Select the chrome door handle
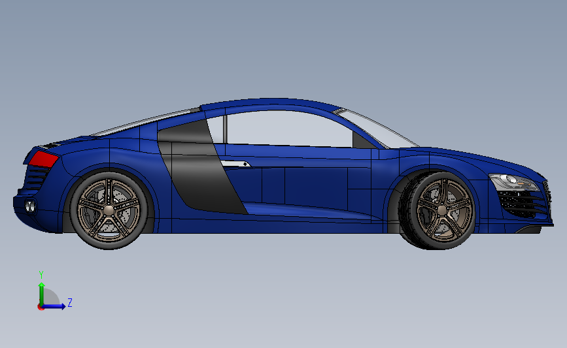This screenshot has width=567, height=348. pyautogui.click(x=235, y=164)
